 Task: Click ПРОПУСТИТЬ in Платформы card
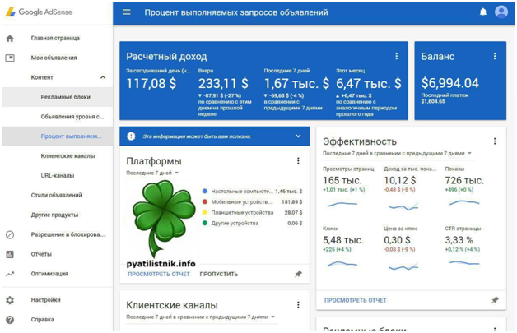pyautogui.click(x=219, y=274)
